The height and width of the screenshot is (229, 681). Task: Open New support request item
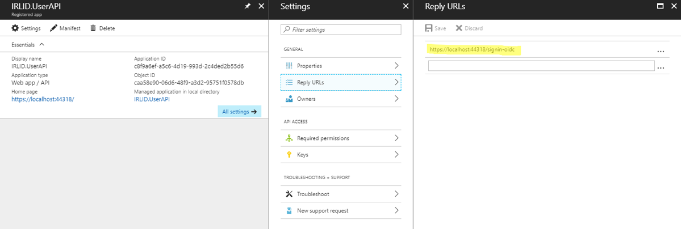[341, 210]
